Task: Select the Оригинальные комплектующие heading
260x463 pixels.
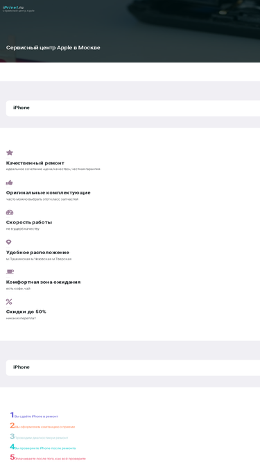Action: (x=49, y=193)
